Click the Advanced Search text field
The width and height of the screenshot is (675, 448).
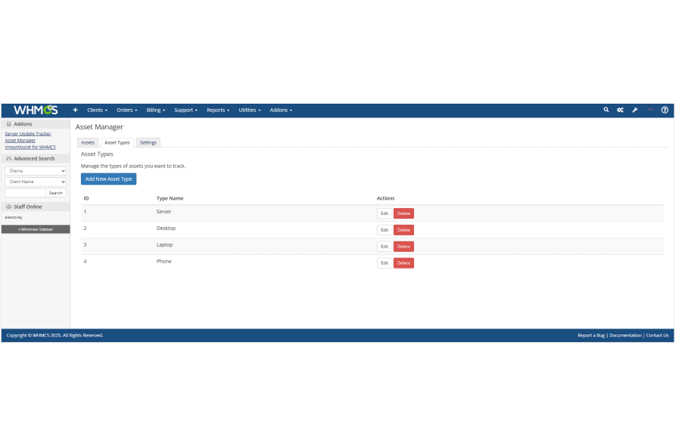(25, 193)
